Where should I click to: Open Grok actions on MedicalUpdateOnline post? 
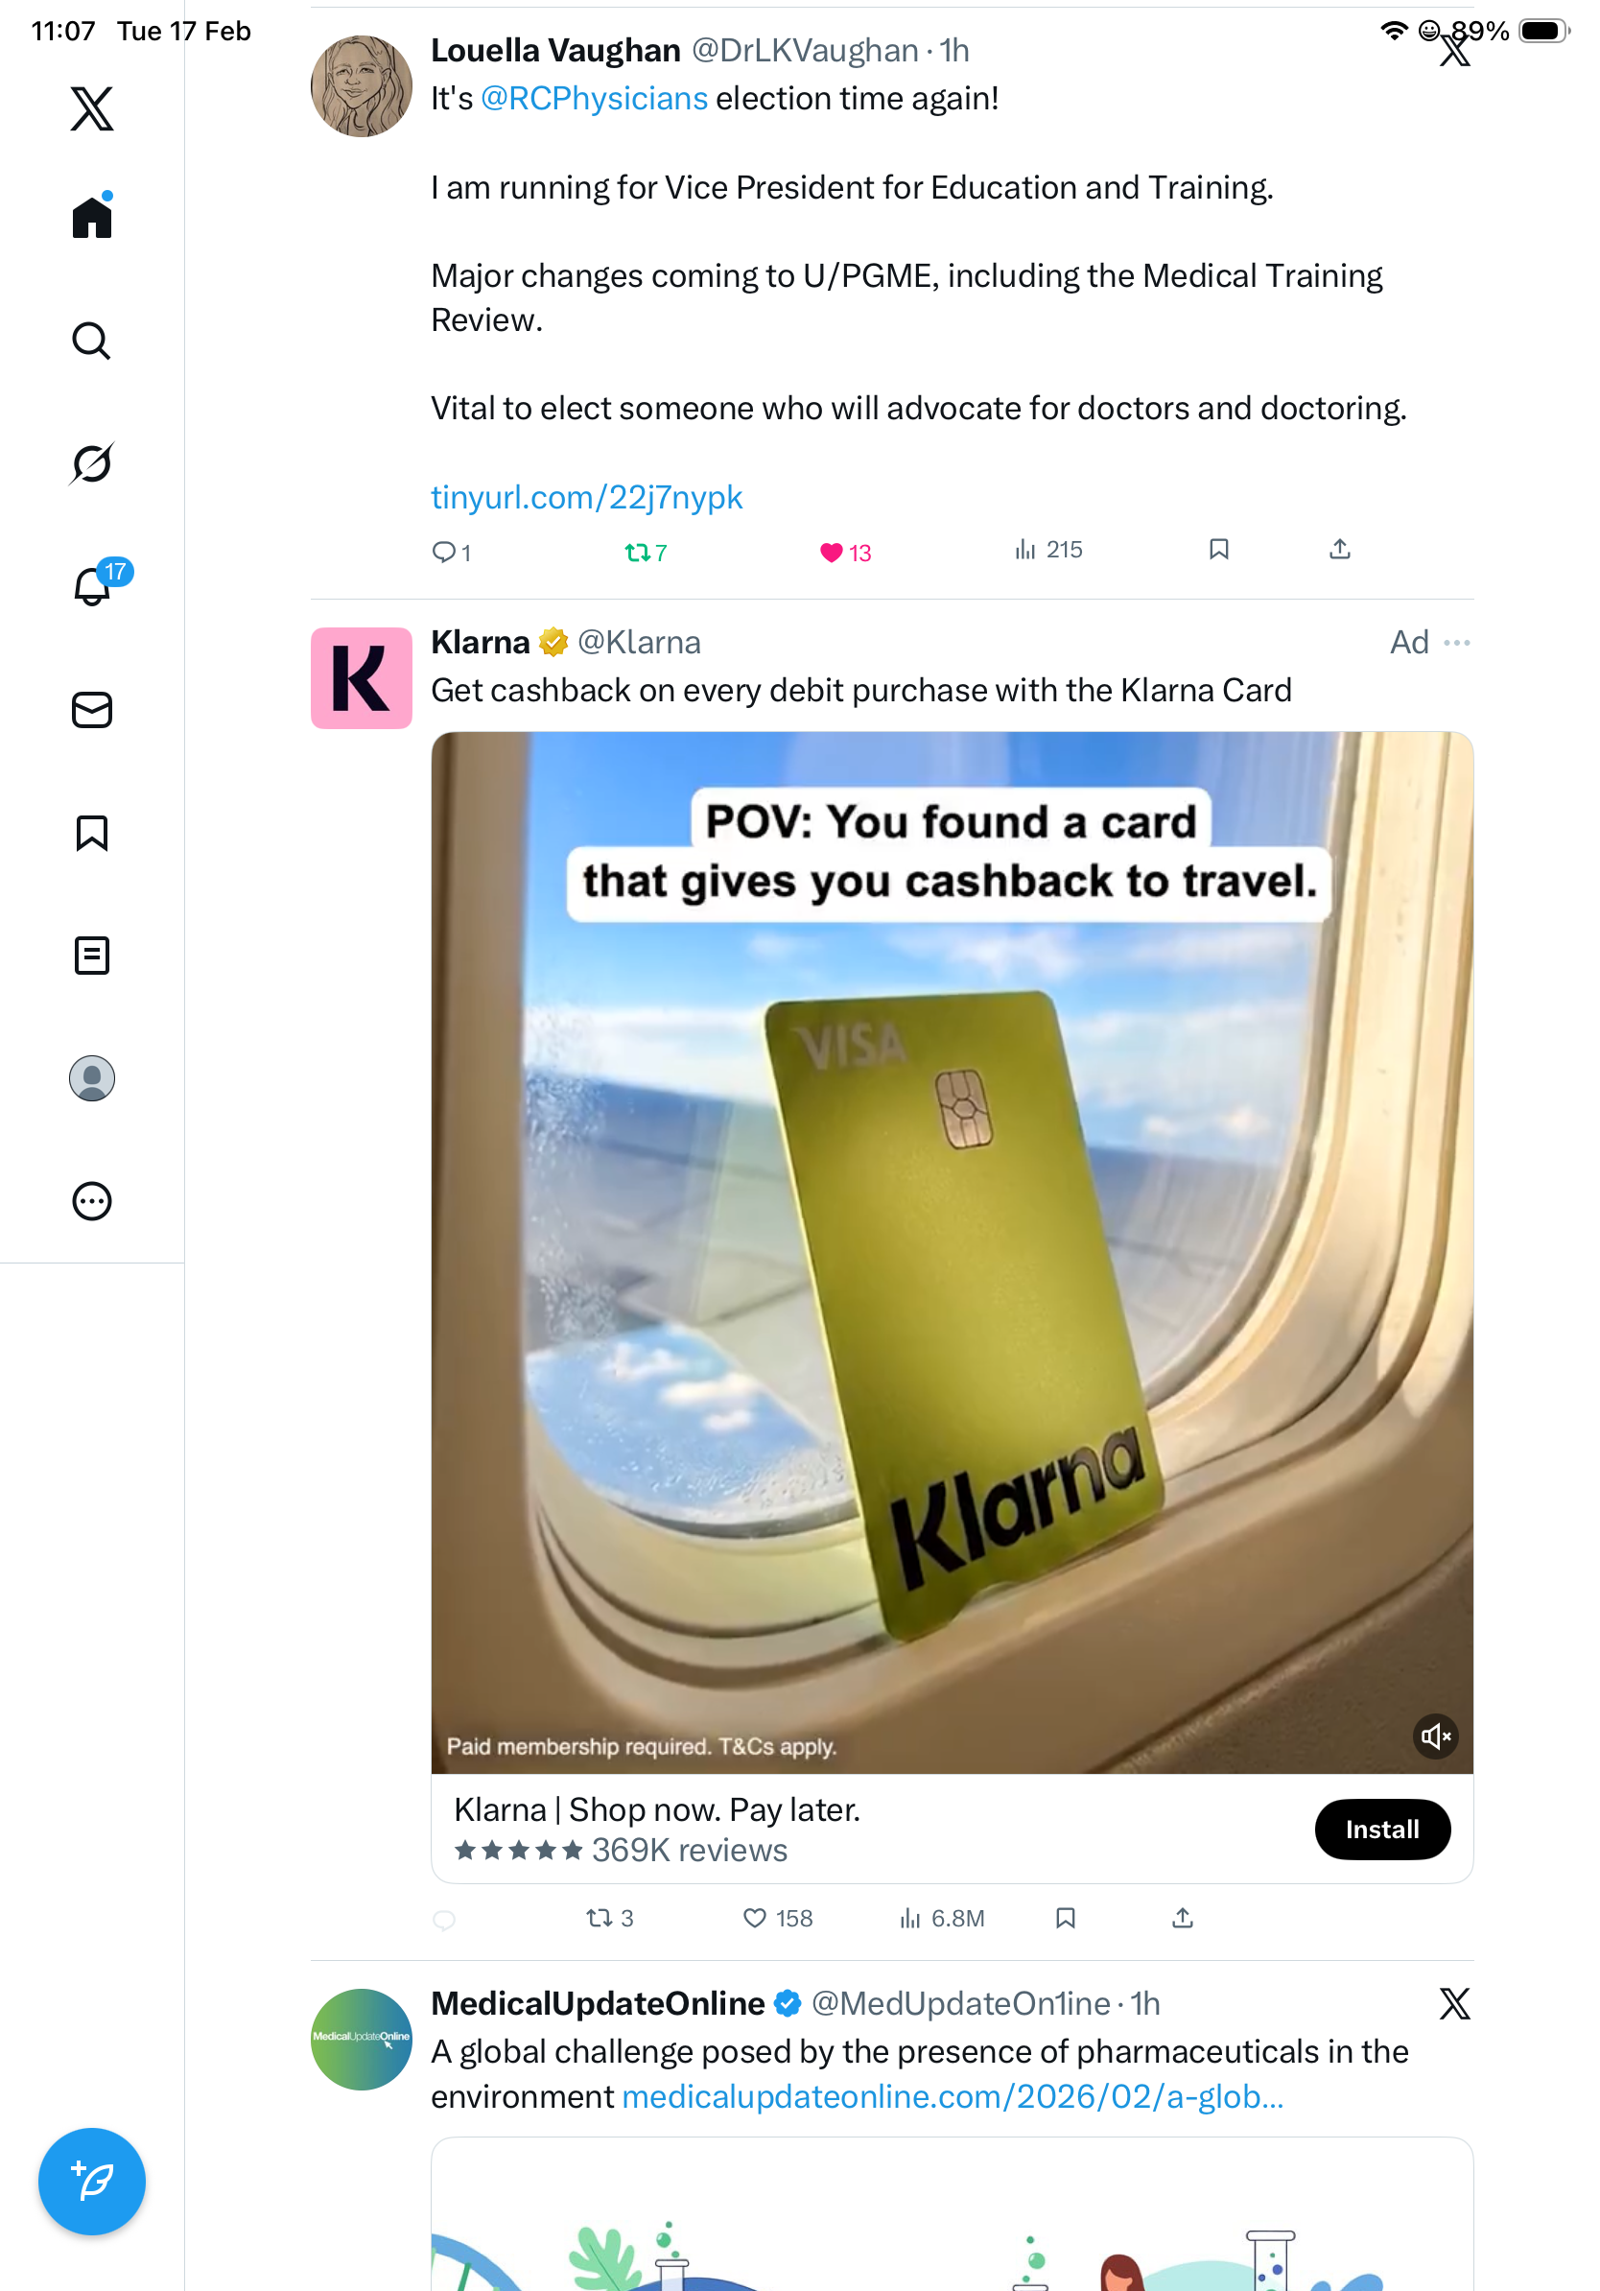(1454, 2002)
